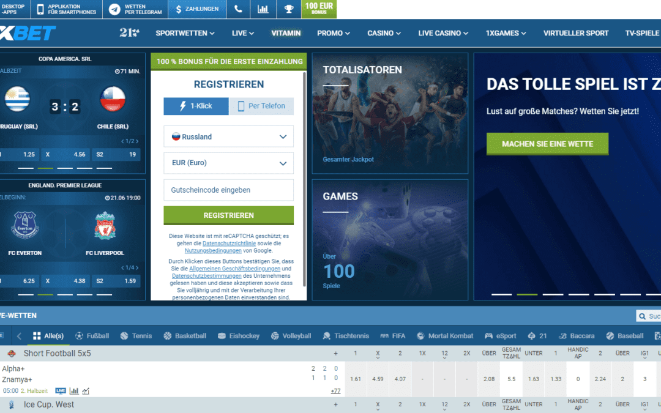
Task: Open the statistics bar chart icon
Action: (x=263, y=9)
